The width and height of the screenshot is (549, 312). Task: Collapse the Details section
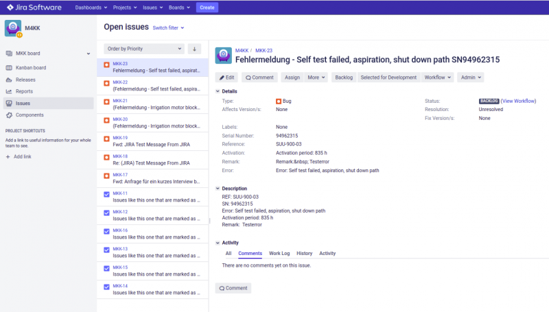(218, 91)
